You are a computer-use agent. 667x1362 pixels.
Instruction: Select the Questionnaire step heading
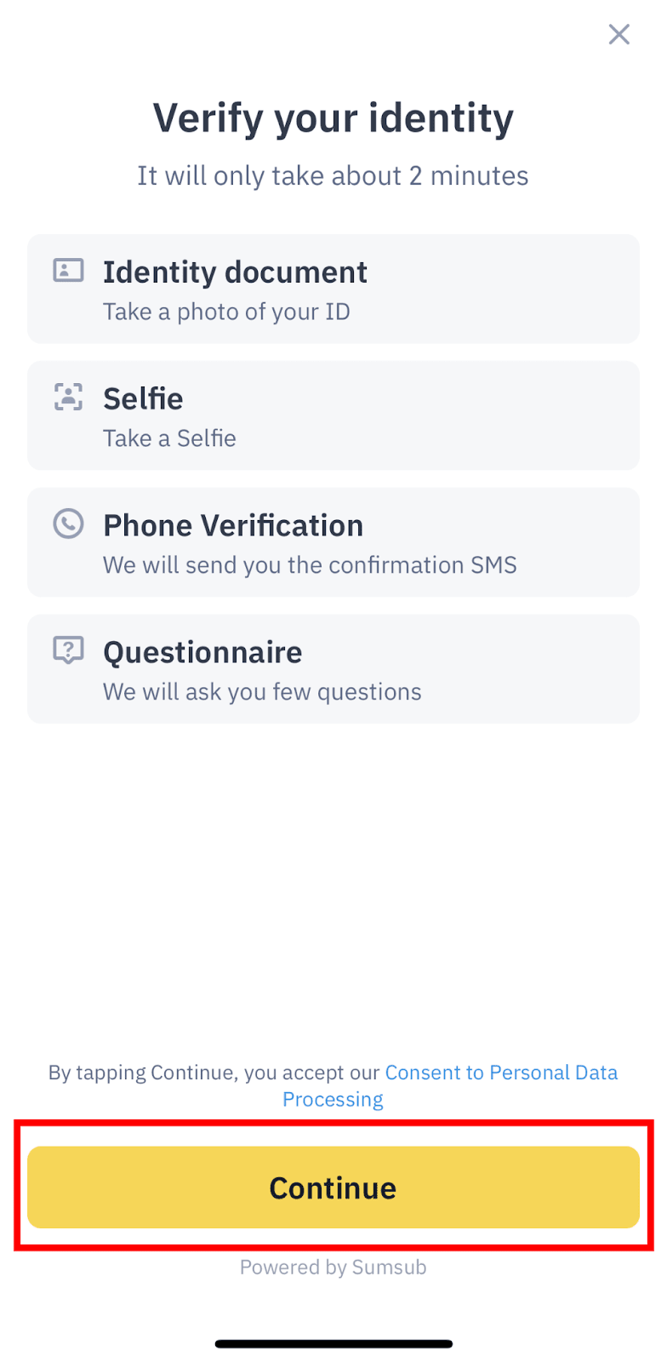click(202, 653)
